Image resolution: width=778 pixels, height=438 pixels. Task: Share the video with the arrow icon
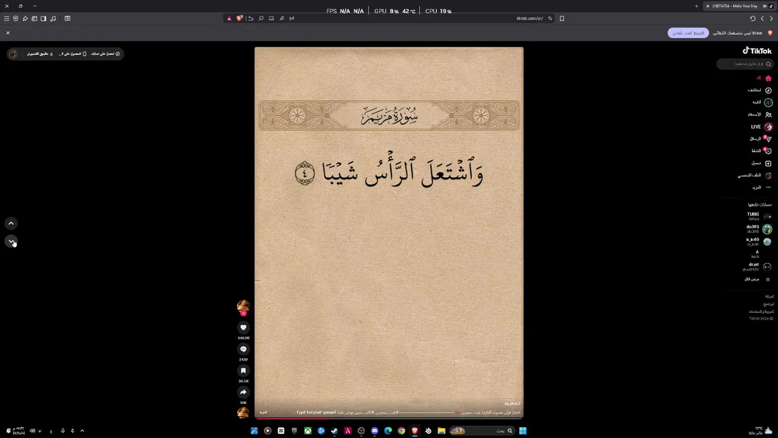(x=243, y=392)
